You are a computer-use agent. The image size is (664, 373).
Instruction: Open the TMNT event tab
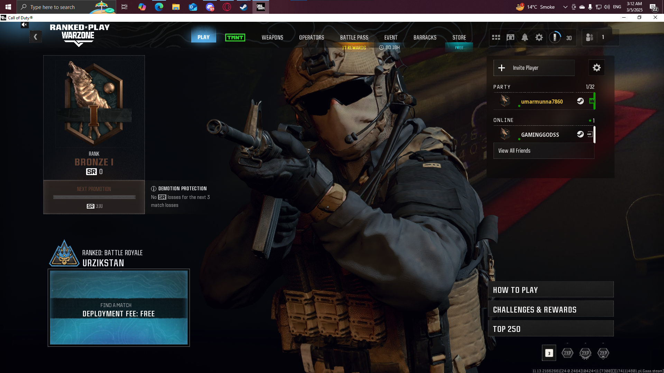(x=235, y=37)
